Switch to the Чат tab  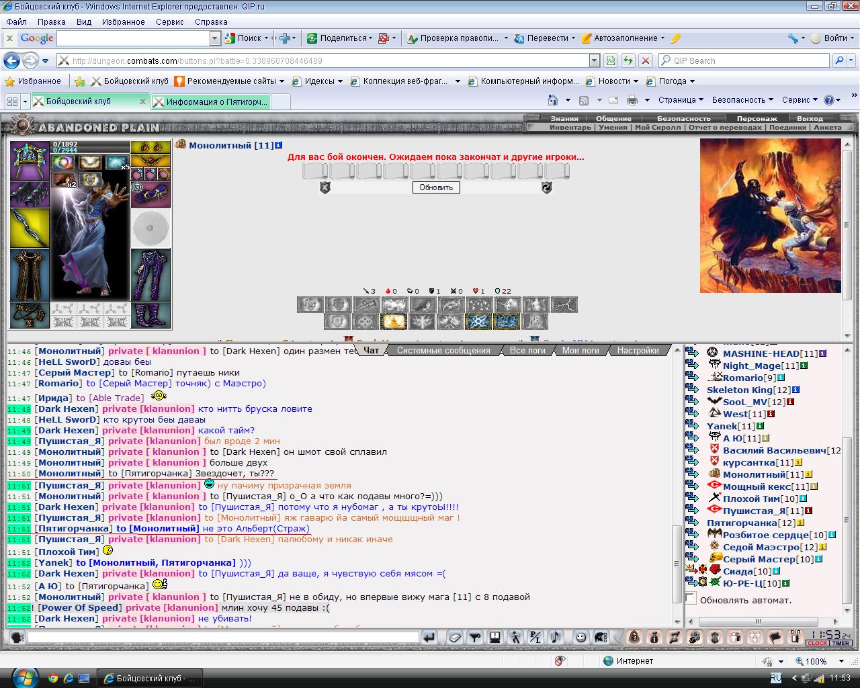click(371, 350)
